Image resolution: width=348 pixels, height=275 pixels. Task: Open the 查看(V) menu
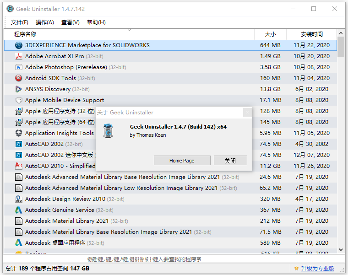point(71,22)
